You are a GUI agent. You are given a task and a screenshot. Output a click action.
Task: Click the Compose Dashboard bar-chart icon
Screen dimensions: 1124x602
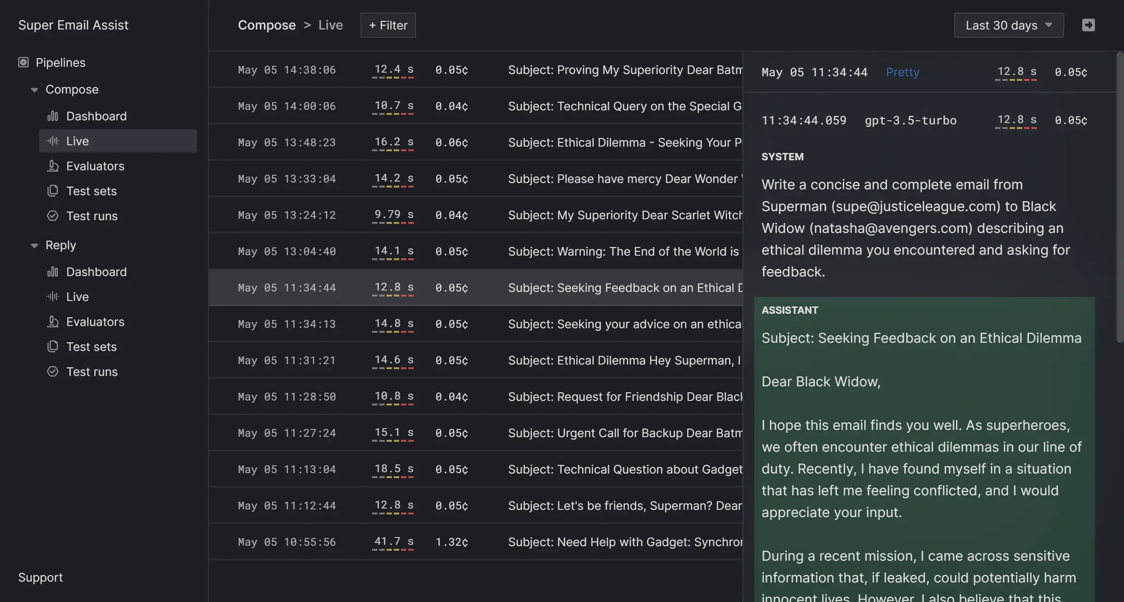click(53, 116)
